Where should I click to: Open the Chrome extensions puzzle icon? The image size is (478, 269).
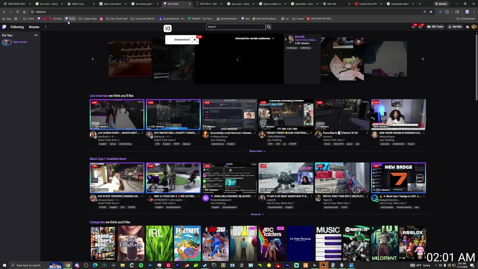pyautogui.click(x=447, y=12)
